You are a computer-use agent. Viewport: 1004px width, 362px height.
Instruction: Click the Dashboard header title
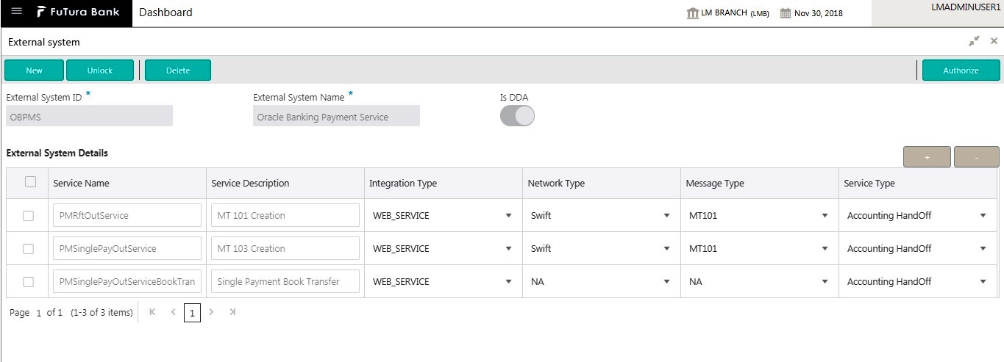165,12
